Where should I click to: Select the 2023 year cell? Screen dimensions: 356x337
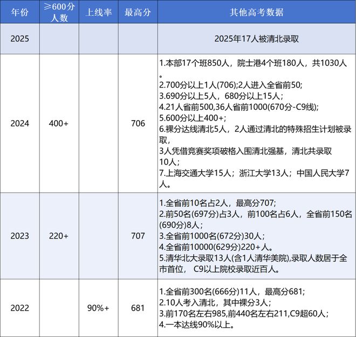coord(19,235)
